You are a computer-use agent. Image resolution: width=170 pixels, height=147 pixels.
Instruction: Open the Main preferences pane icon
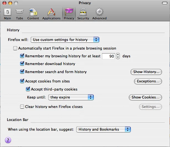coord(7,12)
